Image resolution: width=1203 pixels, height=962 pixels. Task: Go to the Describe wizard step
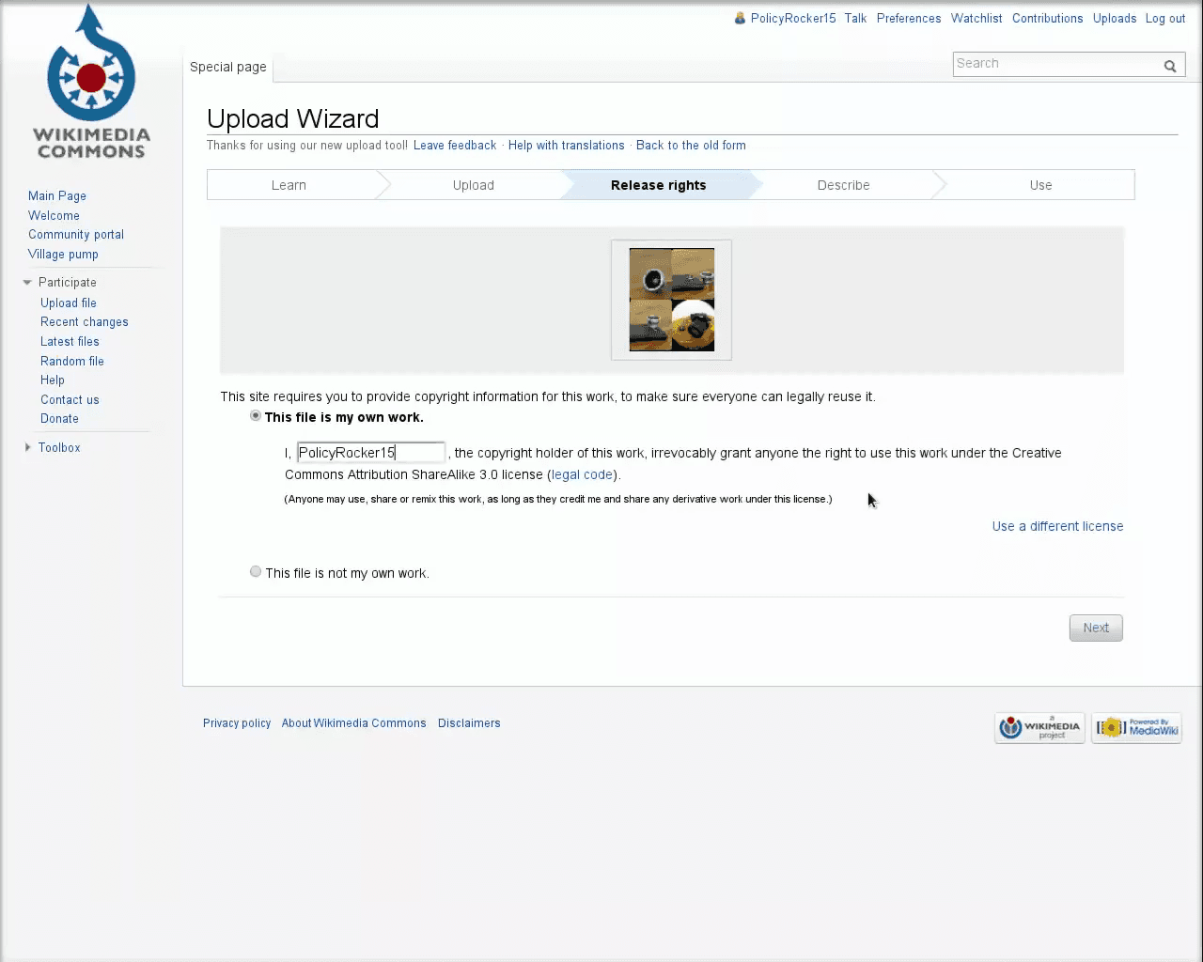[x=843, y=185]
